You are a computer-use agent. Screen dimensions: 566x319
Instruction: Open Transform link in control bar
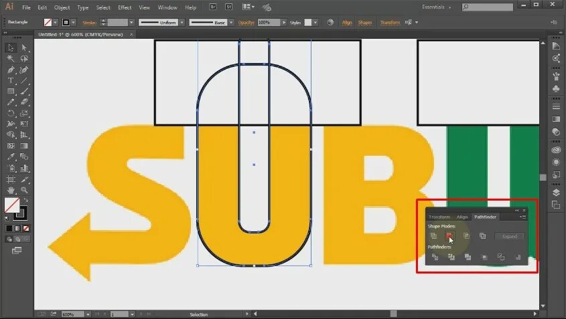pyautogui.click(x=390, y=22)
